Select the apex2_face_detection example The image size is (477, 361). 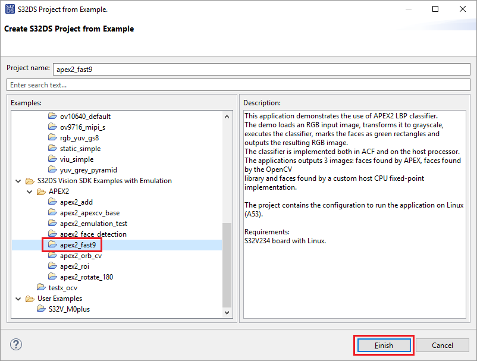pyautogui.click(x=93, y=234)
